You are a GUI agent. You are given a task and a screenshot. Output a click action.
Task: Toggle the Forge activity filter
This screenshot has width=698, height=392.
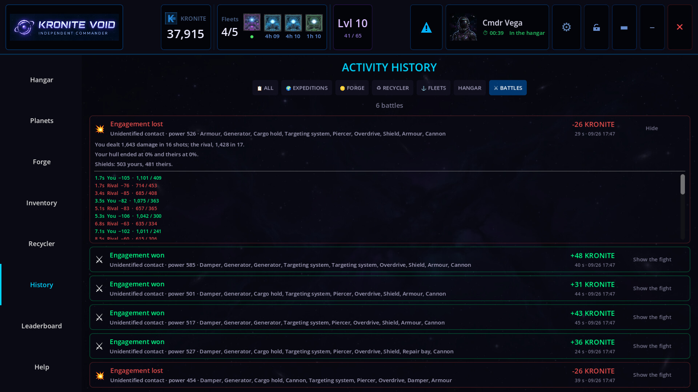point(352,88)
